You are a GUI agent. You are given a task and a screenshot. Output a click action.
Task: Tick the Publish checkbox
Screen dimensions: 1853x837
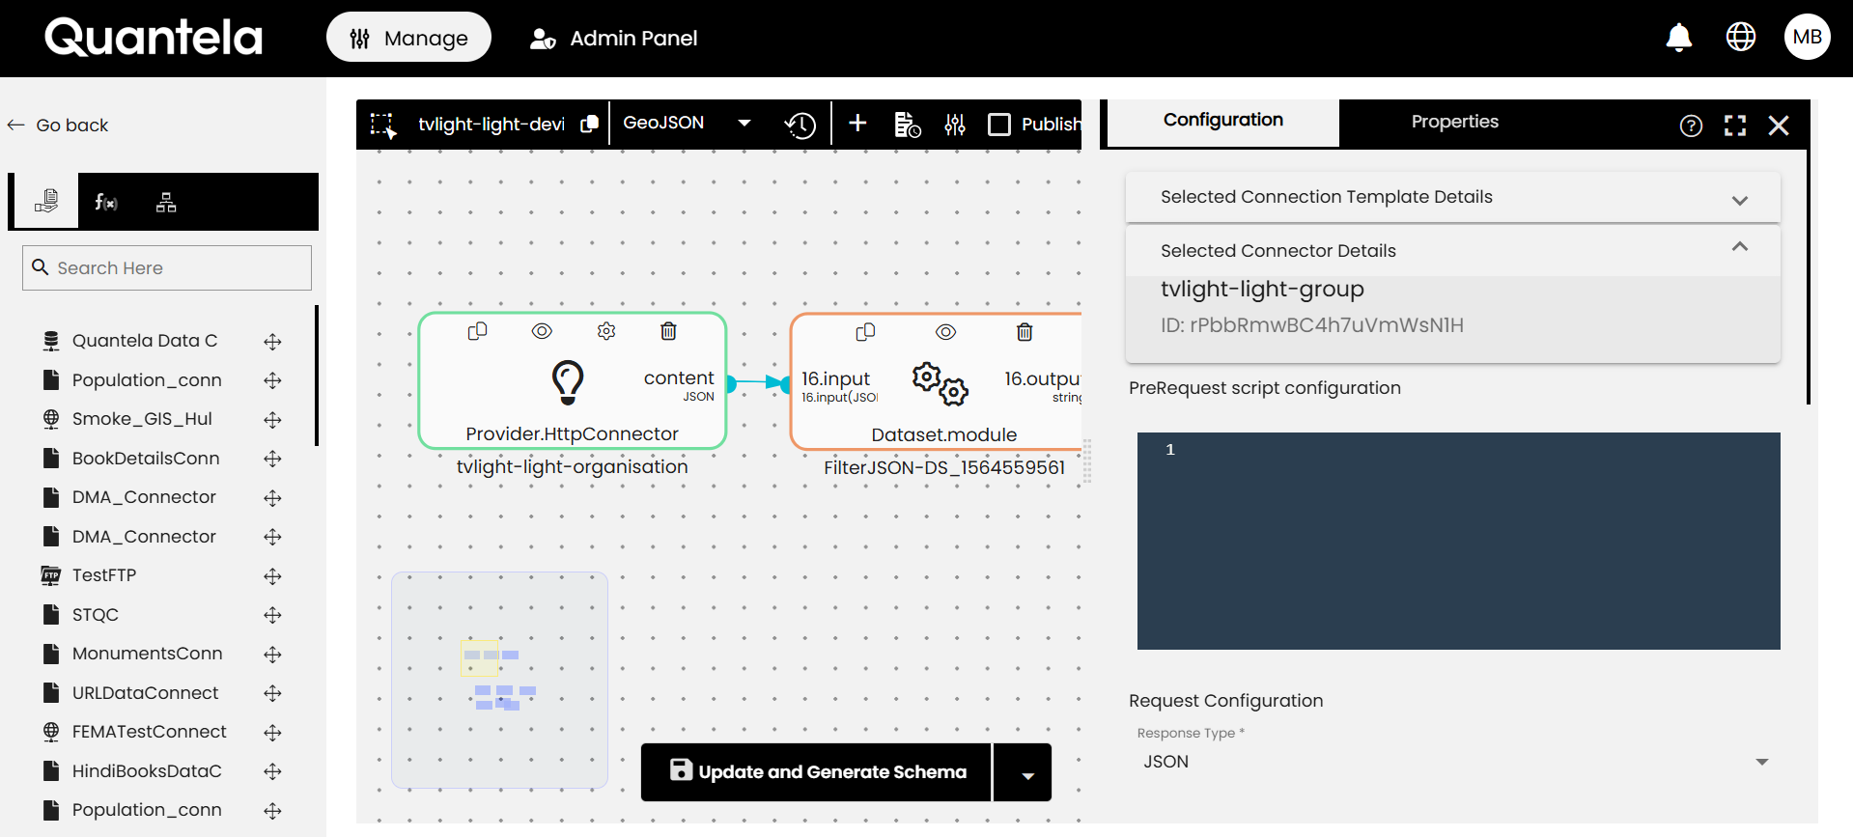tap(999, 125)
